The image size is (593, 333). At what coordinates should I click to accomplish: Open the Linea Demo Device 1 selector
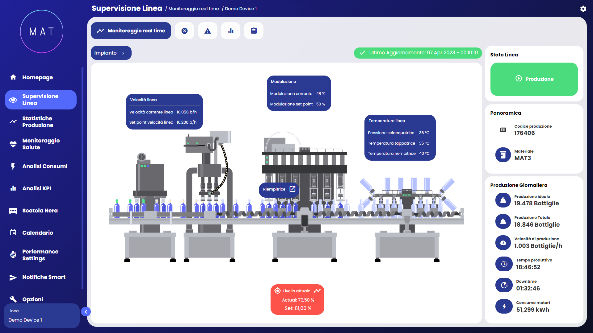pos(41,316)
